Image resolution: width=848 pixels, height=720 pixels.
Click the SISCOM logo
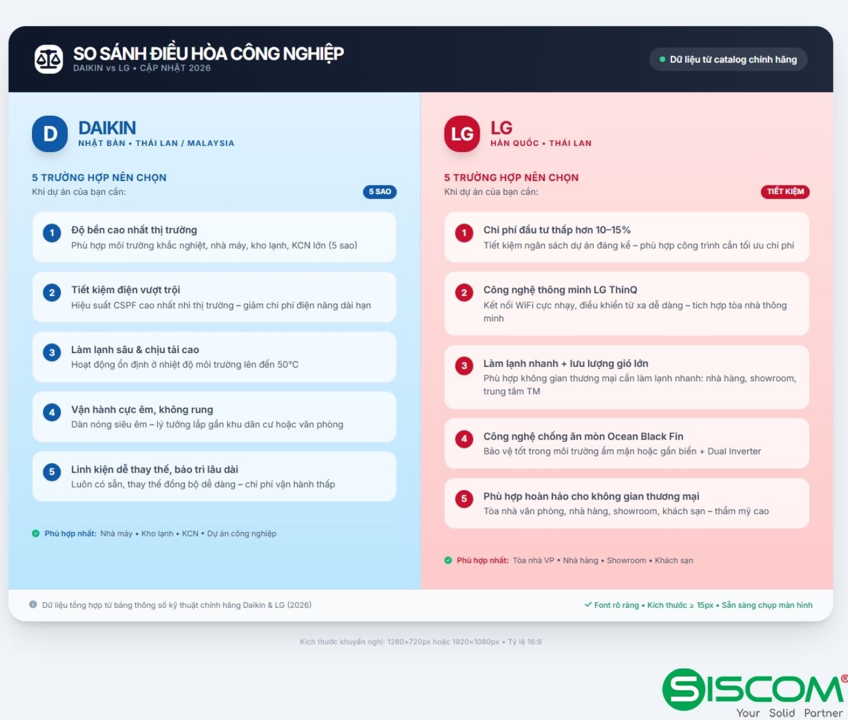pos(755,693)
